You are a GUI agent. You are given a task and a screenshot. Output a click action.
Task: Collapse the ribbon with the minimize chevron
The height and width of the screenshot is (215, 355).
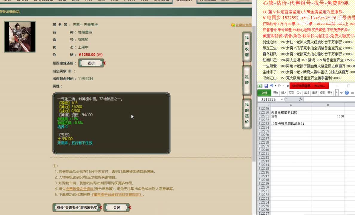coord(352,93)
